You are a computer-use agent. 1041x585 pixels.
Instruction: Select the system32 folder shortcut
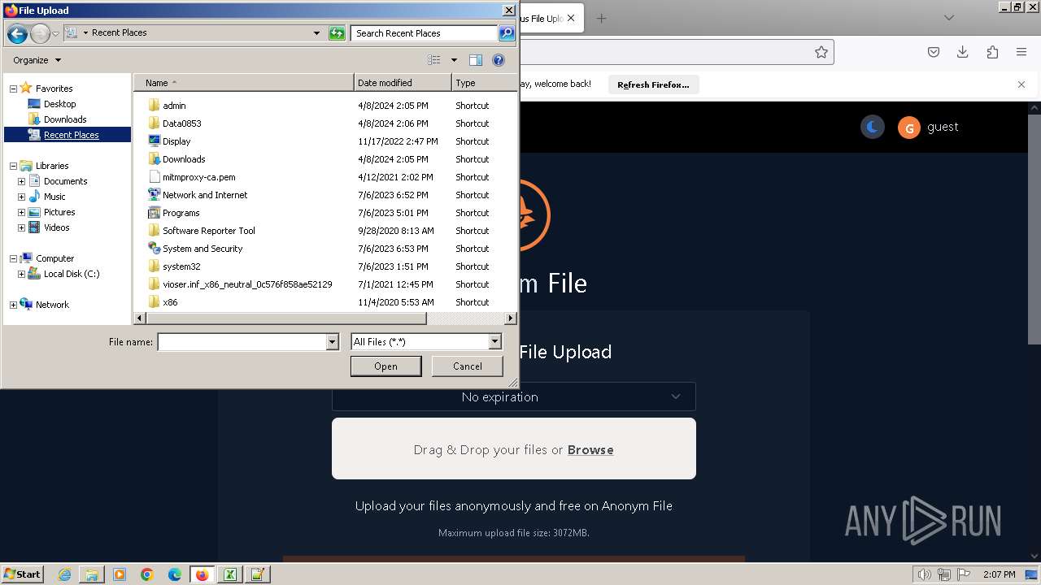(x=181, y=266)
